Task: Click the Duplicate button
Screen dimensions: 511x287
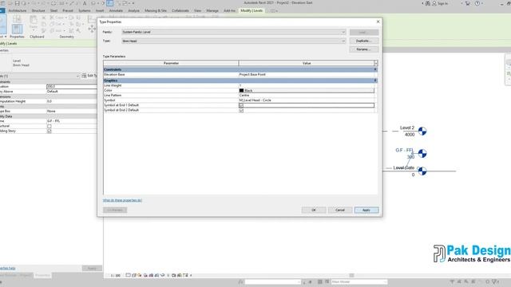Action: click(x=364, y=41)
